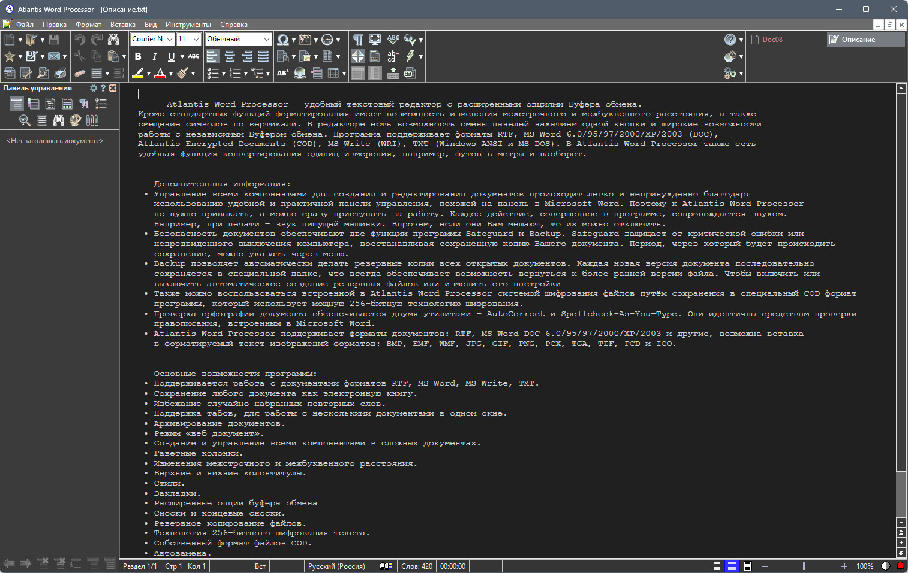This screenshot has height=573, width=908.
Task: Open the Формат menu
Action: coord(88,25)
